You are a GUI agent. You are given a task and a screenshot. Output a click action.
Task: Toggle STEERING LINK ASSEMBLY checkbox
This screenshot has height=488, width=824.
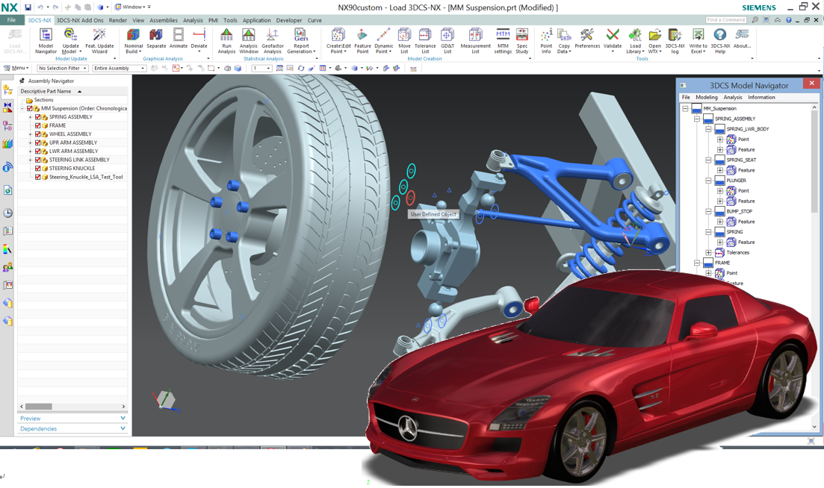tap(38, 160)
